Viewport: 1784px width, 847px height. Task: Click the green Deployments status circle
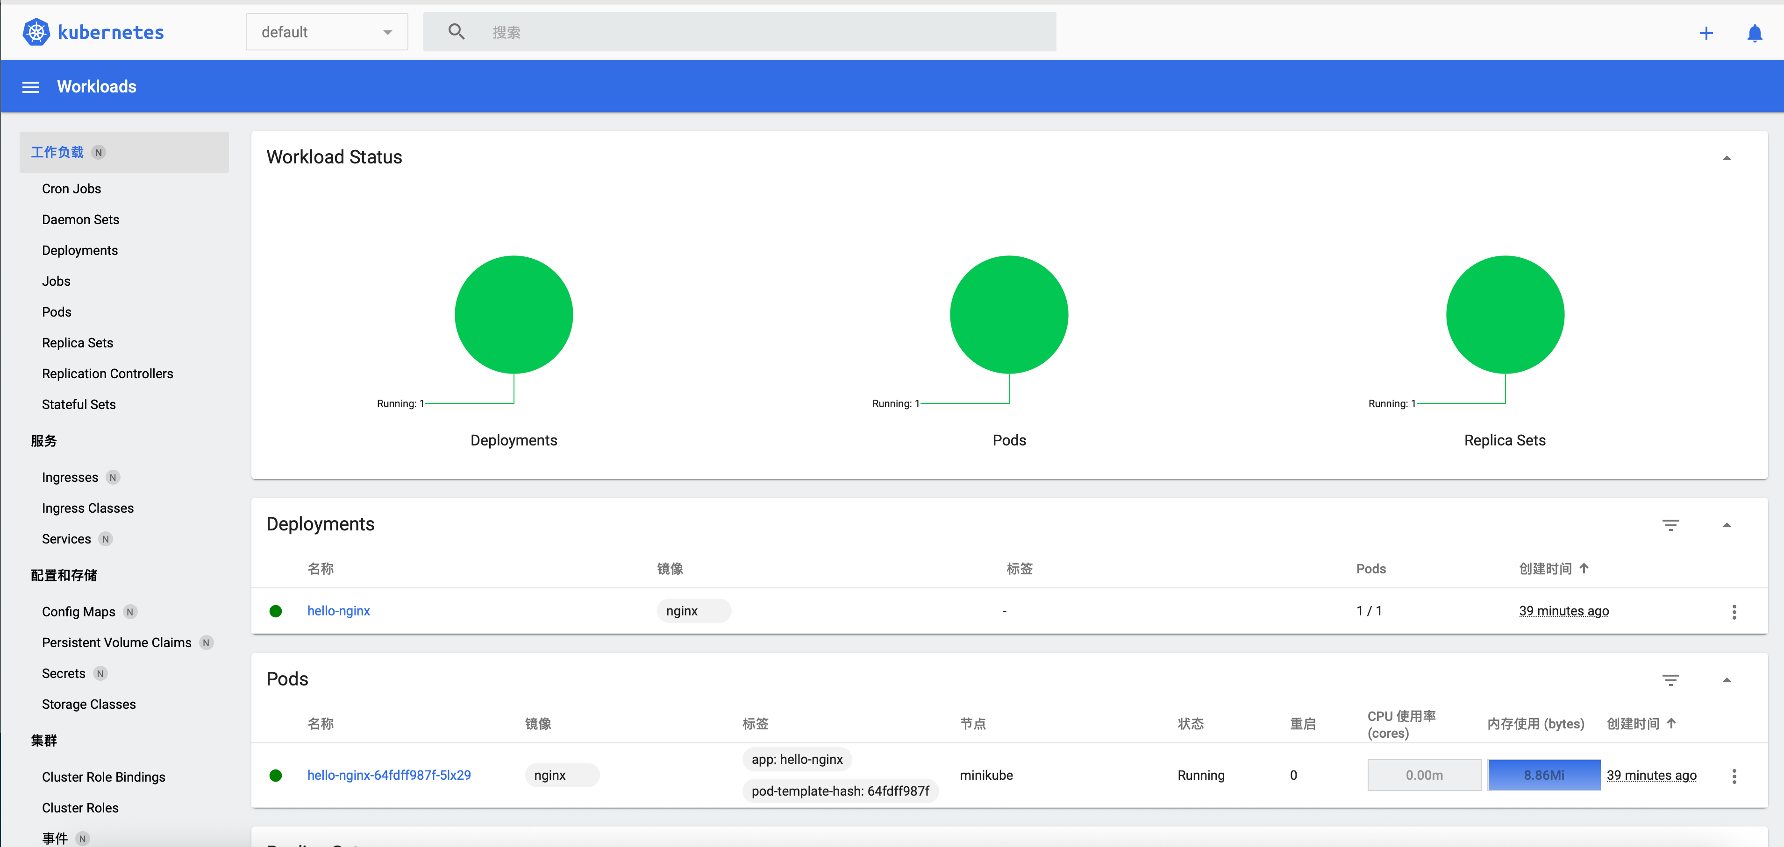514,315
